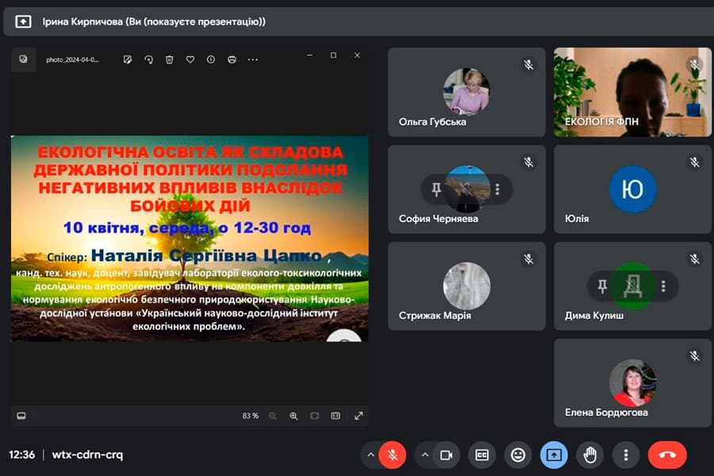The width and height of the screenshot is (714, 476).
Task: Select Елена Бордюгова's participant tile
Action: [632, 383]
